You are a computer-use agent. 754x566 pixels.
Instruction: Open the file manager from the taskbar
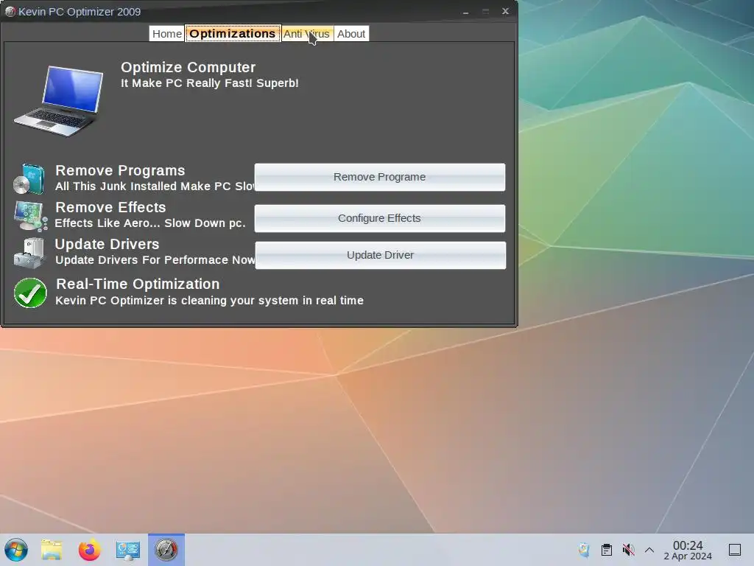[x=52, y=550]
